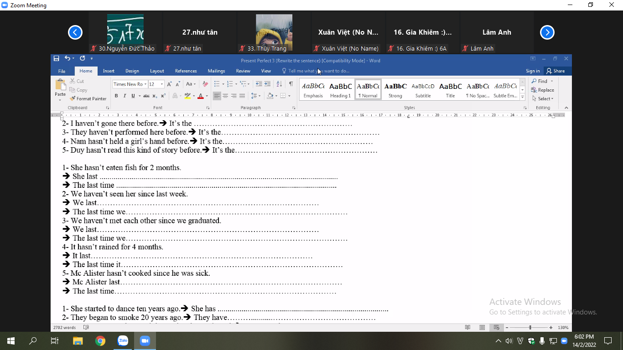Open the Select dropdown in Editing group
Viewport: 623px width, 350px height.
(542, 98)
